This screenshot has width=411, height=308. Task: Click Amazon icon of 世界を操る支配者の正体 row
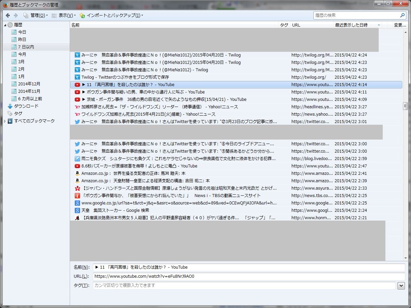pos(77,174)
